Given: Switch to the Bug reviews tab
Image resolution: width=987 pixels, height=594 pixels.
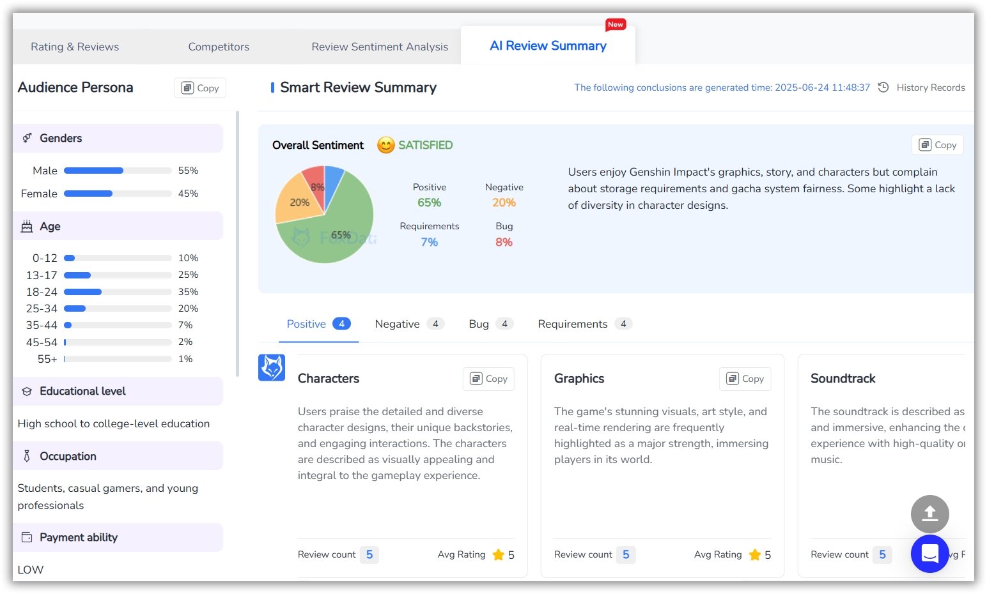Looking at the screenshot, I should tap(491, 324).
